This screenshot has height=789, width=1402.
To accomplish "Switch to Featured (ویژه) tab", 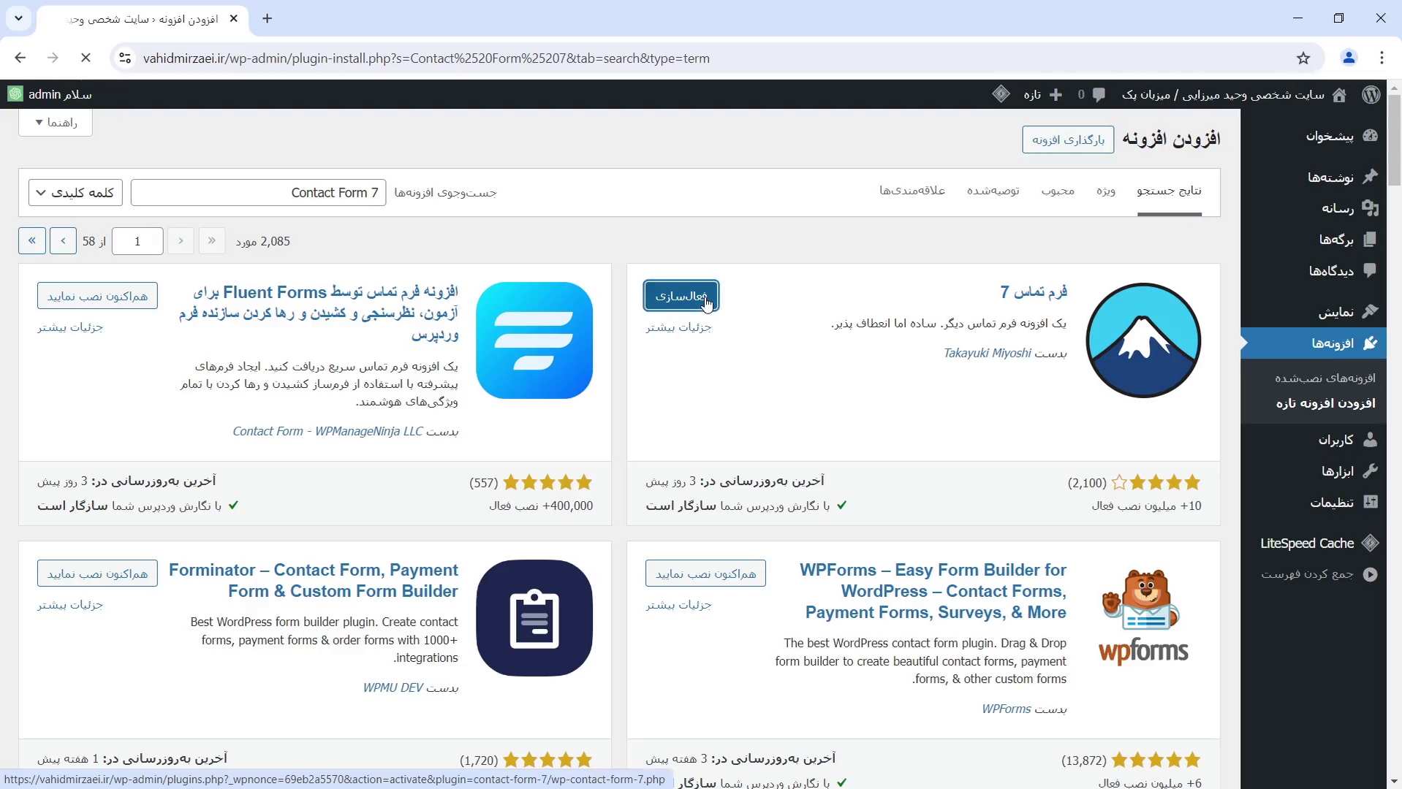I will click(1106, 191).
